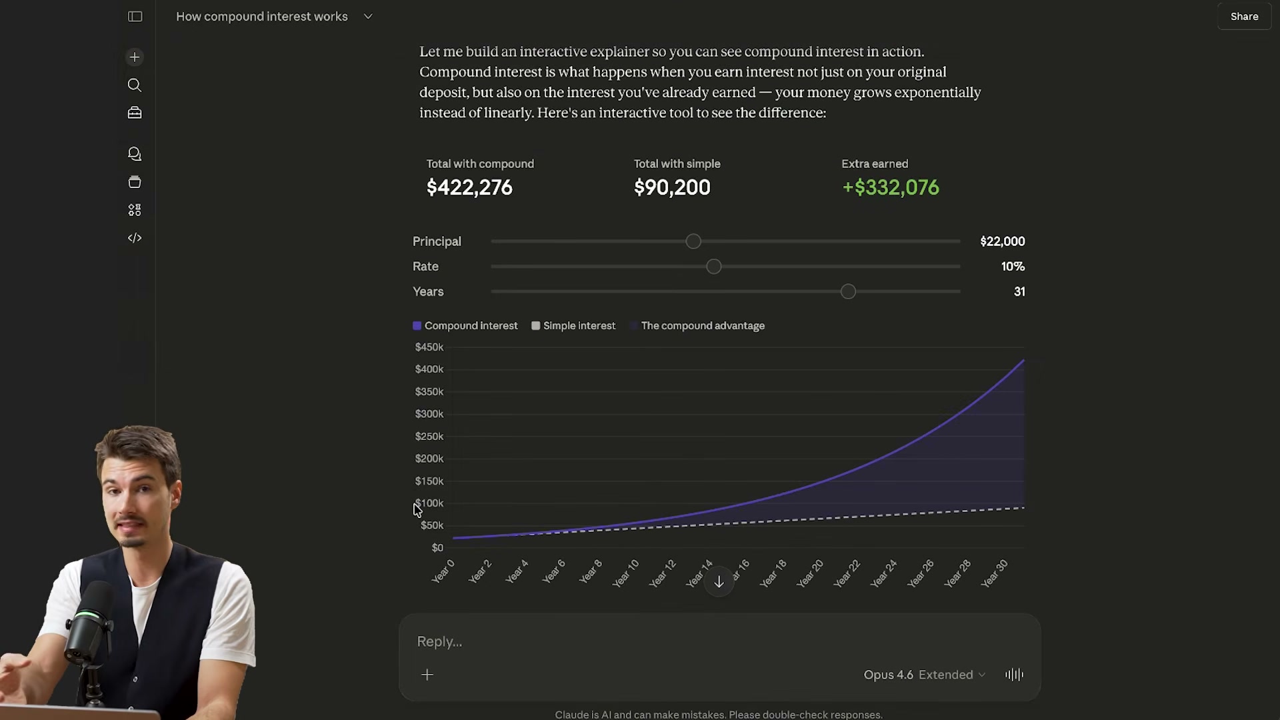Viewport: 1280px width, 720px height.
Task: Click the Share button
Action: 1244,17
